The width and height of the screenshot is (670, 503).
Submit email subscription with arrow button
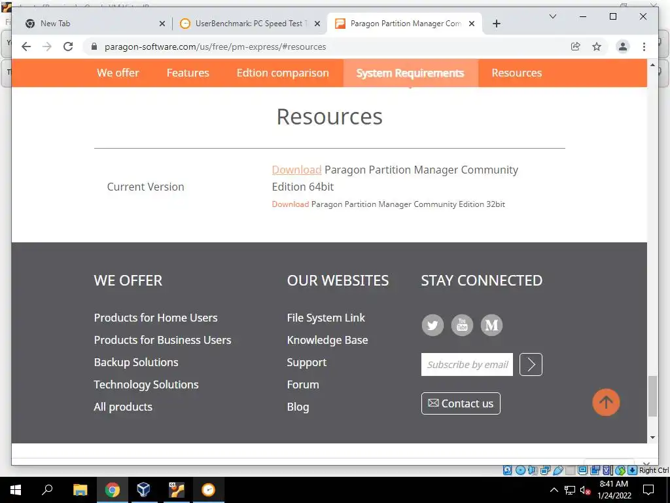(531, 364)
